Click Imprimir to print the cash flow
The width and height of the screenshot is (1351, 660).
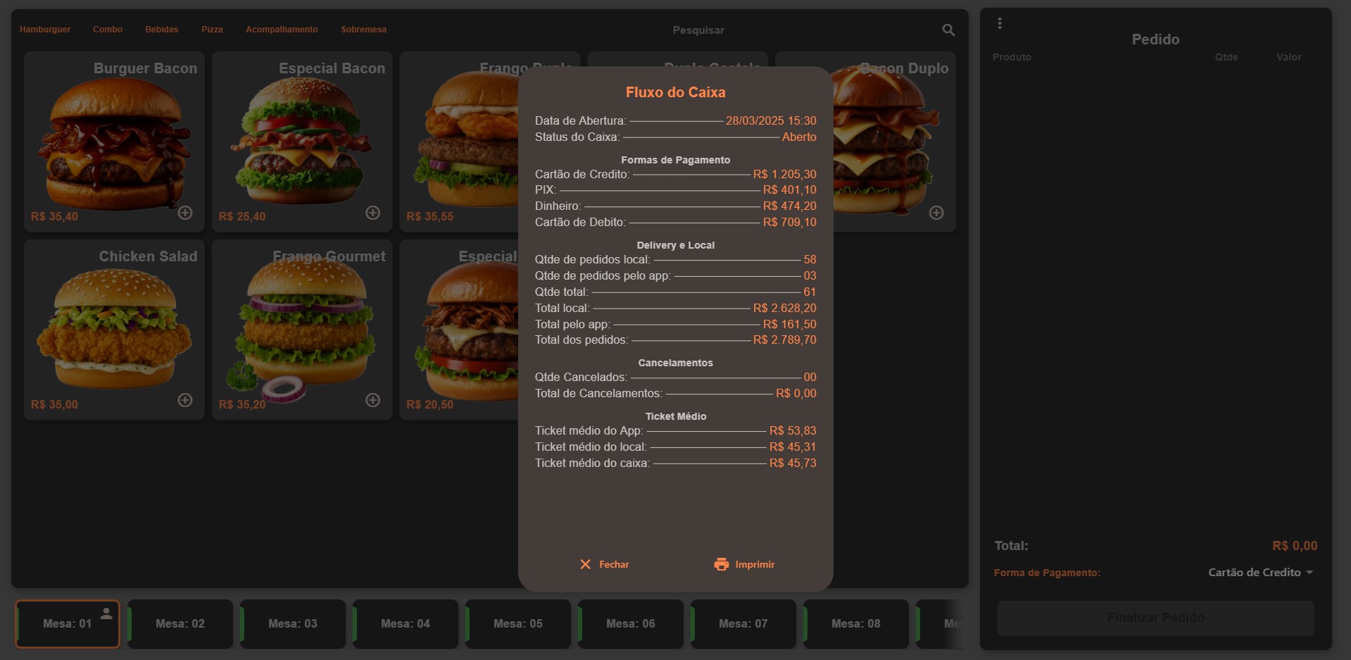coord(744,564)
